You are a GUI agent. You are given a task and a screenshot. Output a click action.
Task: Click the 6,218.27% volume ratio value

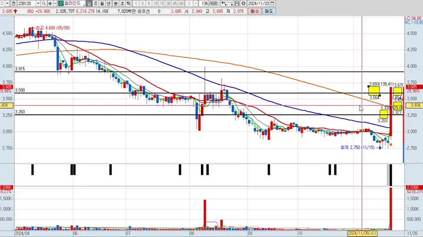tap(85, 11)
